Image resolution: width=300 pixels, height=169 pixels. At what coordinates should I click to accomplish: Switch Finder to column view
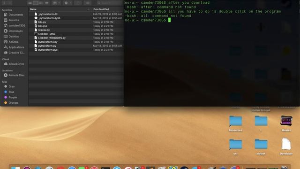point(41,3)
